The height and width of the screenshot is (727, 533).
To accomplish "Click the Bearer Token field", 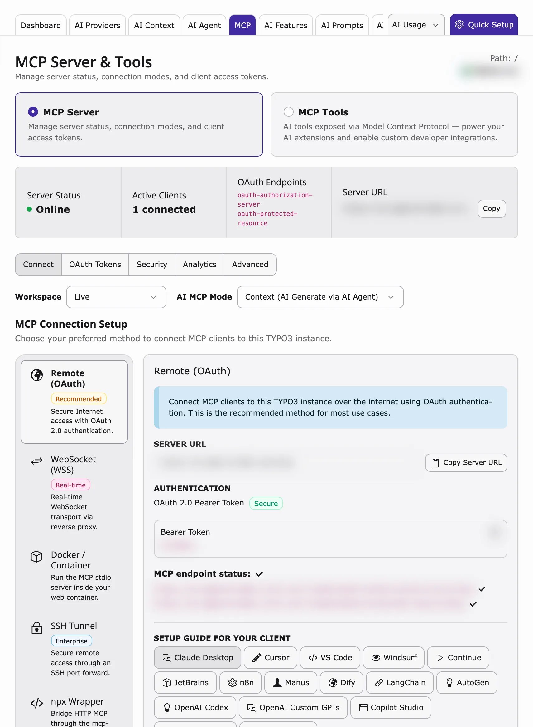I will point(330,539).
